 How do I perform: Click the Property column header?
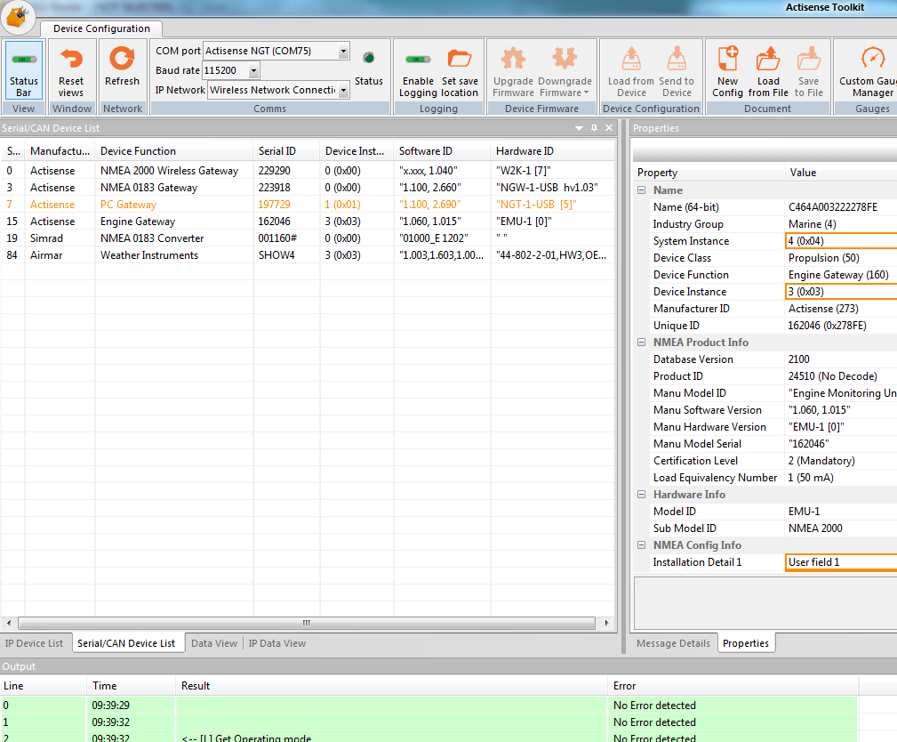click(x=709, y=173)
